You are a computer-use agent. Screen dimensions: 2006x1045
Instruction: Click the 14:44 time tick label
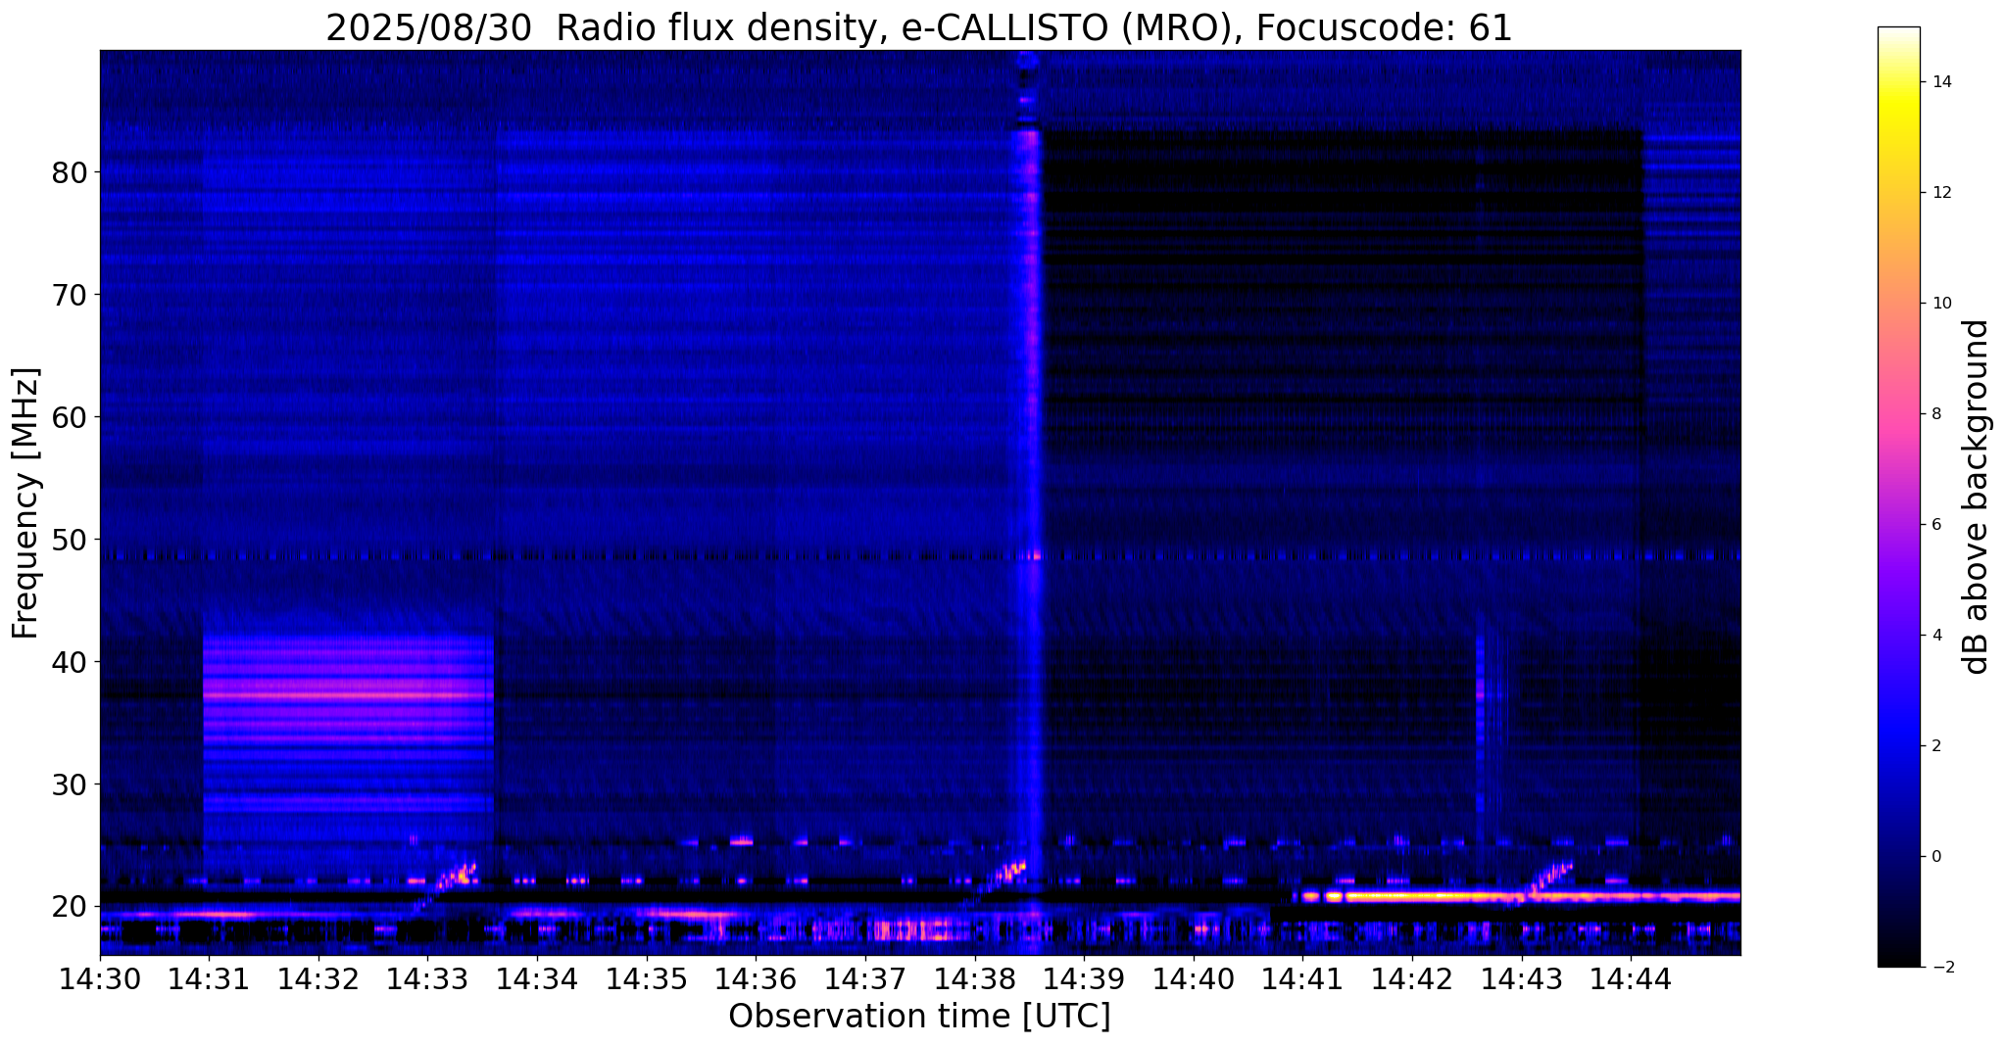[x=1631, y=978]
